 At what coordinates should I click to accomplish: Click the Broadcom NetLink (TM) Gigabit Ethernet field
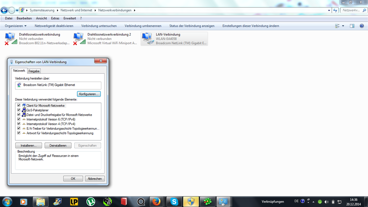[58, 85]
